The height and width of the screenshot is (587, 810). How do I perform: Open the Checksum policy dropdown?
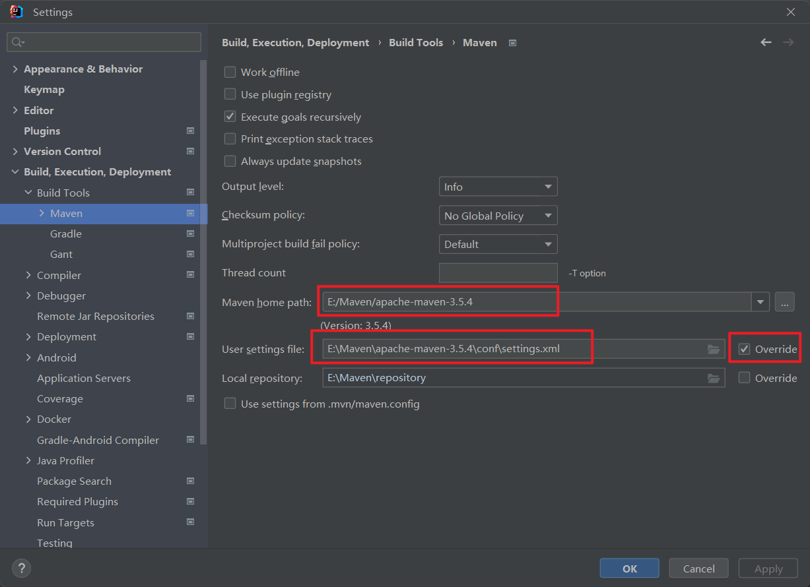(498, 216)
